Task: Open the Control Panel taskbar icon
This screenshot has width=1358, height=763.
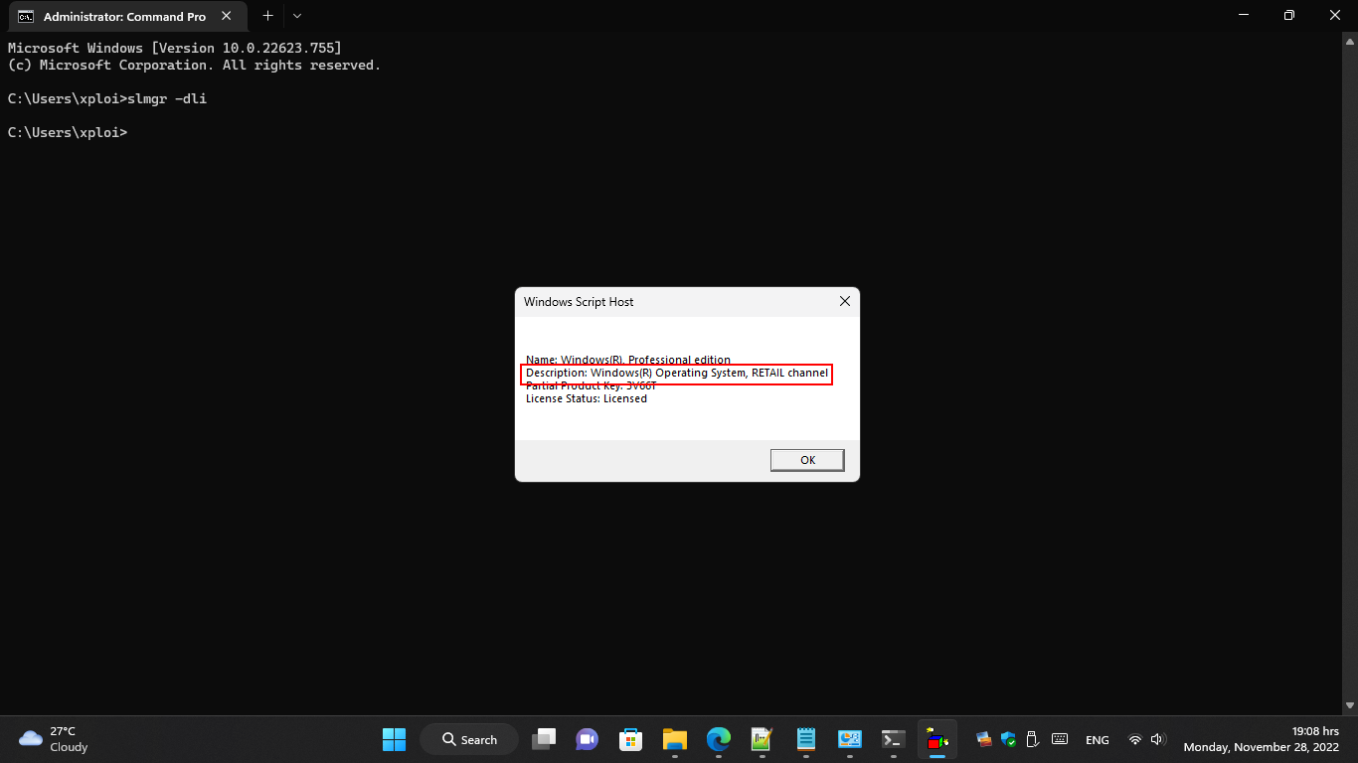Action: click(x=850, y=739)
